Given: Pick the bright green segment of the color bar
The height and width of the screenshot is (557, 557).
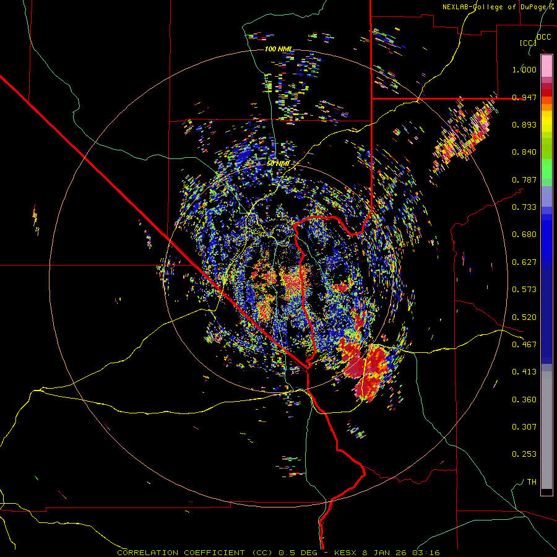Looking at the screenshot, I should point(546,169).
